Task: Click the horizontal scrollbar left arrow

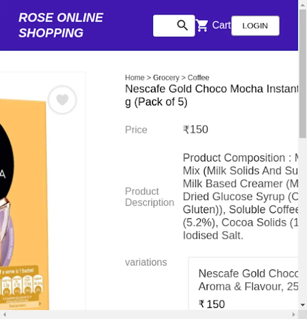Action: (4, 314)
